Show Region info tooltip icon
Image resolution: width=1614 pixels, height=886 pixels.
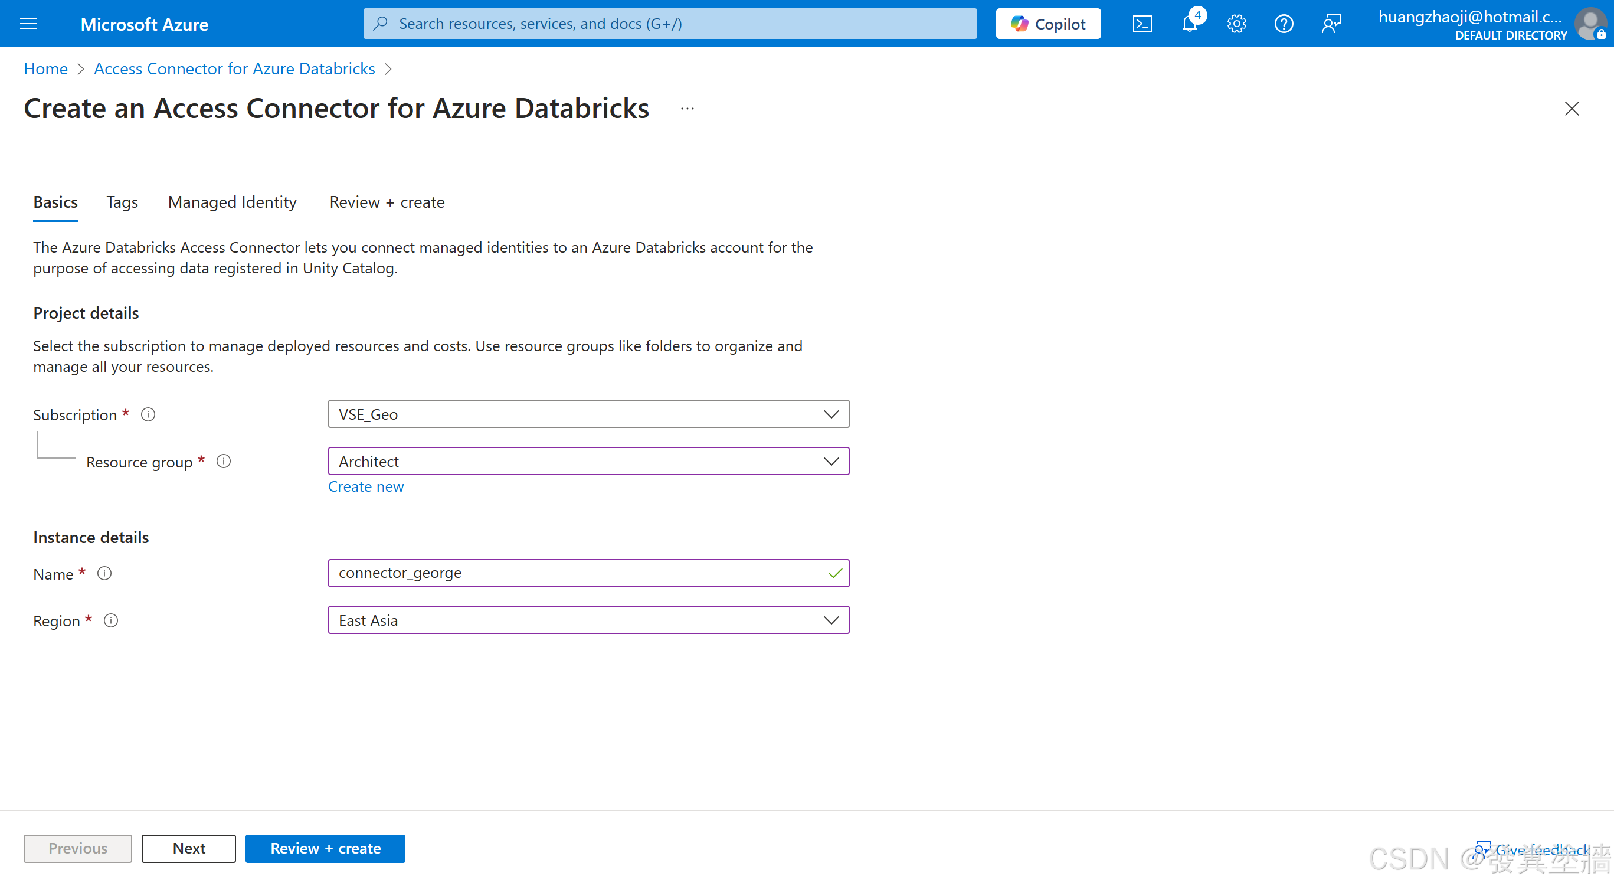point(111,620)
